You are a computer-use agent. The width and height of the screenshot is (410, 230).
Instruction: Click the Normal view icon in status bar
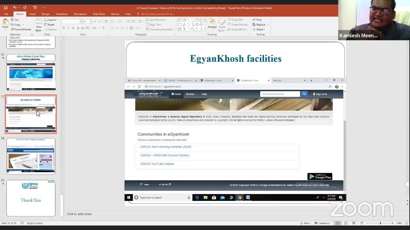pyautogui.click(x=338, y=223)
